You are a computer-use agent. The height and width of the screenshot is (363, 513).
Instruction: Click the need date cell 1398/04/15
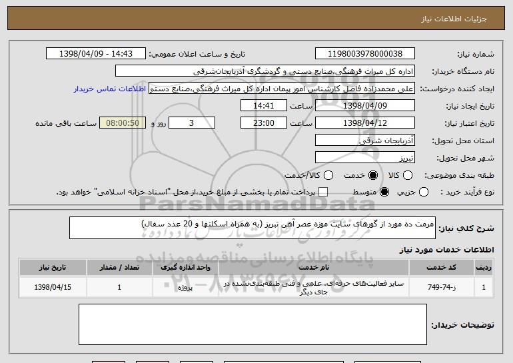pos(53,287)
